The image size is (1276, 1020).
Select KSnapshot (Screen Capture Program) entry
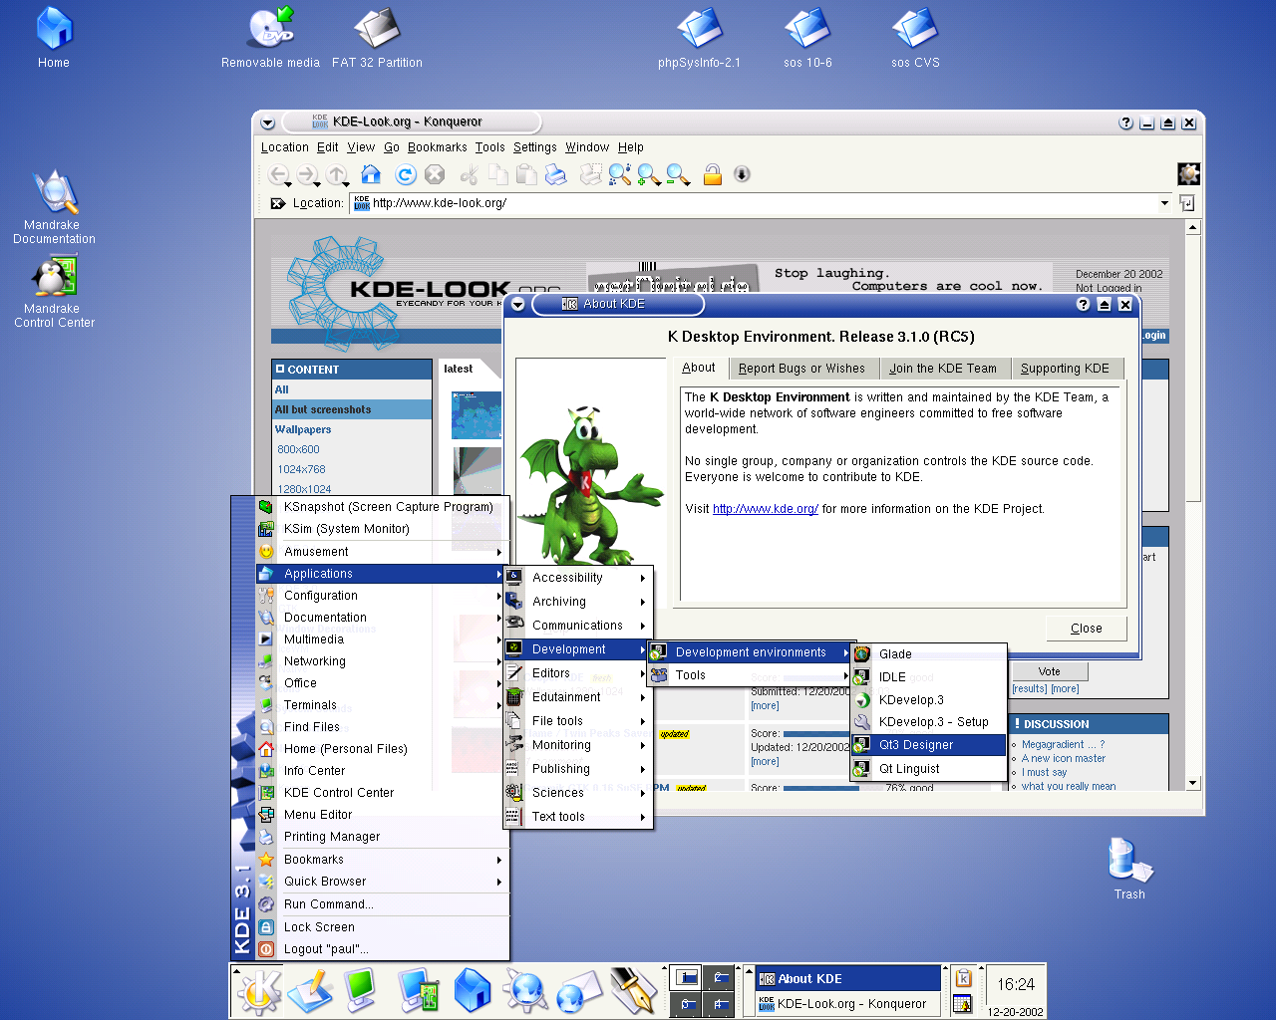(383, 507)
